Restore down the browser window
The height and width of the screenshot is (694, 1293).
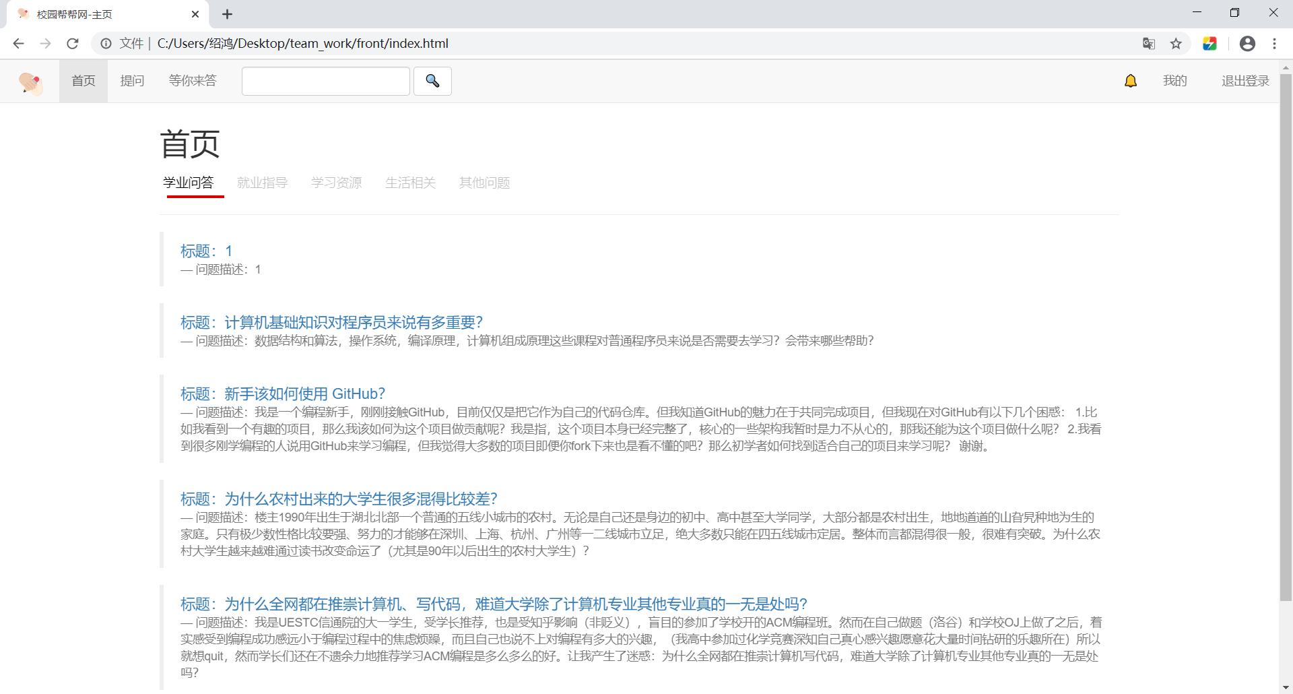pyautogui.click(x=1234, y=13)
